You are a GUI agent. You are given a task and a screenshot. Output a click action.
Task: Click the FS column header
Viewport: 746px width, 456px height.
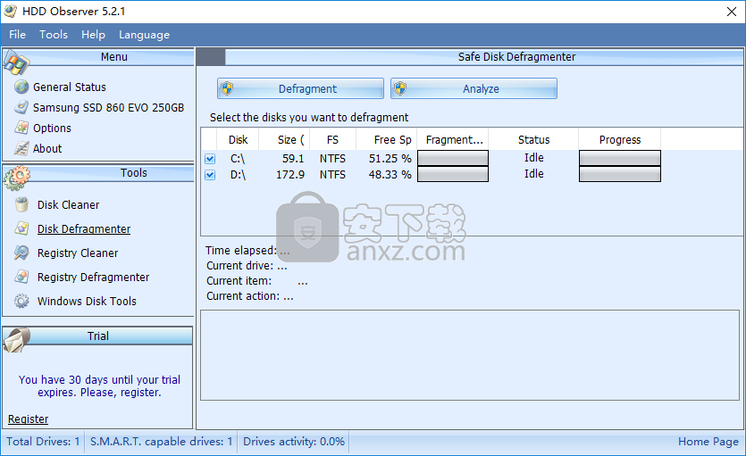click(332, 139)
